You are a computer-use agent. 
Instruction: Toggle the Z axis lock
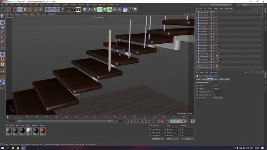57,10
